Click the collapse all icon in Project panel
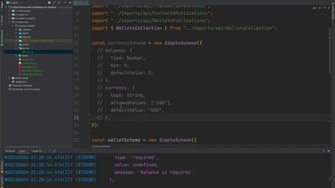This screenshot has width=335, height=188. coord(59,3)
